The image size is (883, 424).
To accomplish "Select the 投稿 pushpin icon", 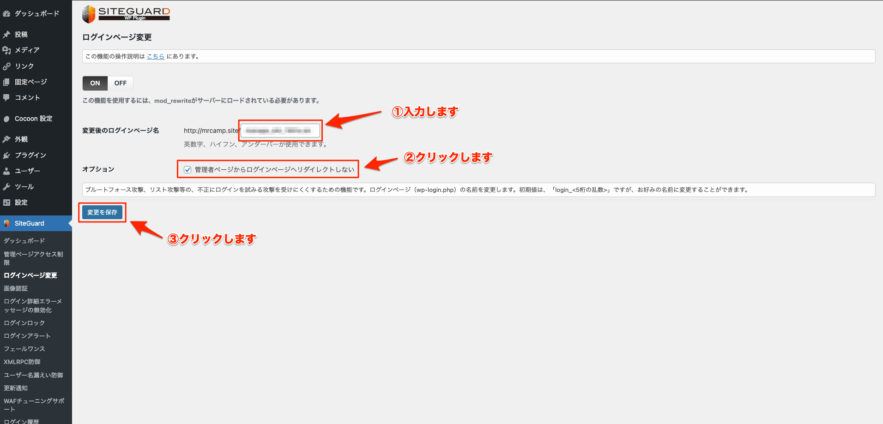I will tap(6, 34).
